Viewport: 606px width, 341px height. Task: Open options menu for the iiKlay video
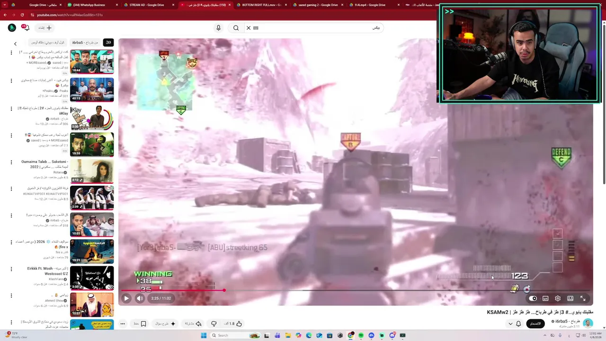(x=11, y=108)
